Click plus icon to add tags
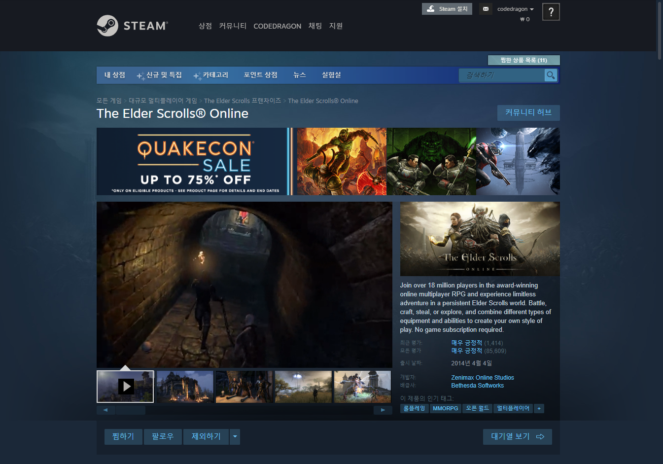Image resolution: width=663 pixels, height=464 pixels. (539, 408)
